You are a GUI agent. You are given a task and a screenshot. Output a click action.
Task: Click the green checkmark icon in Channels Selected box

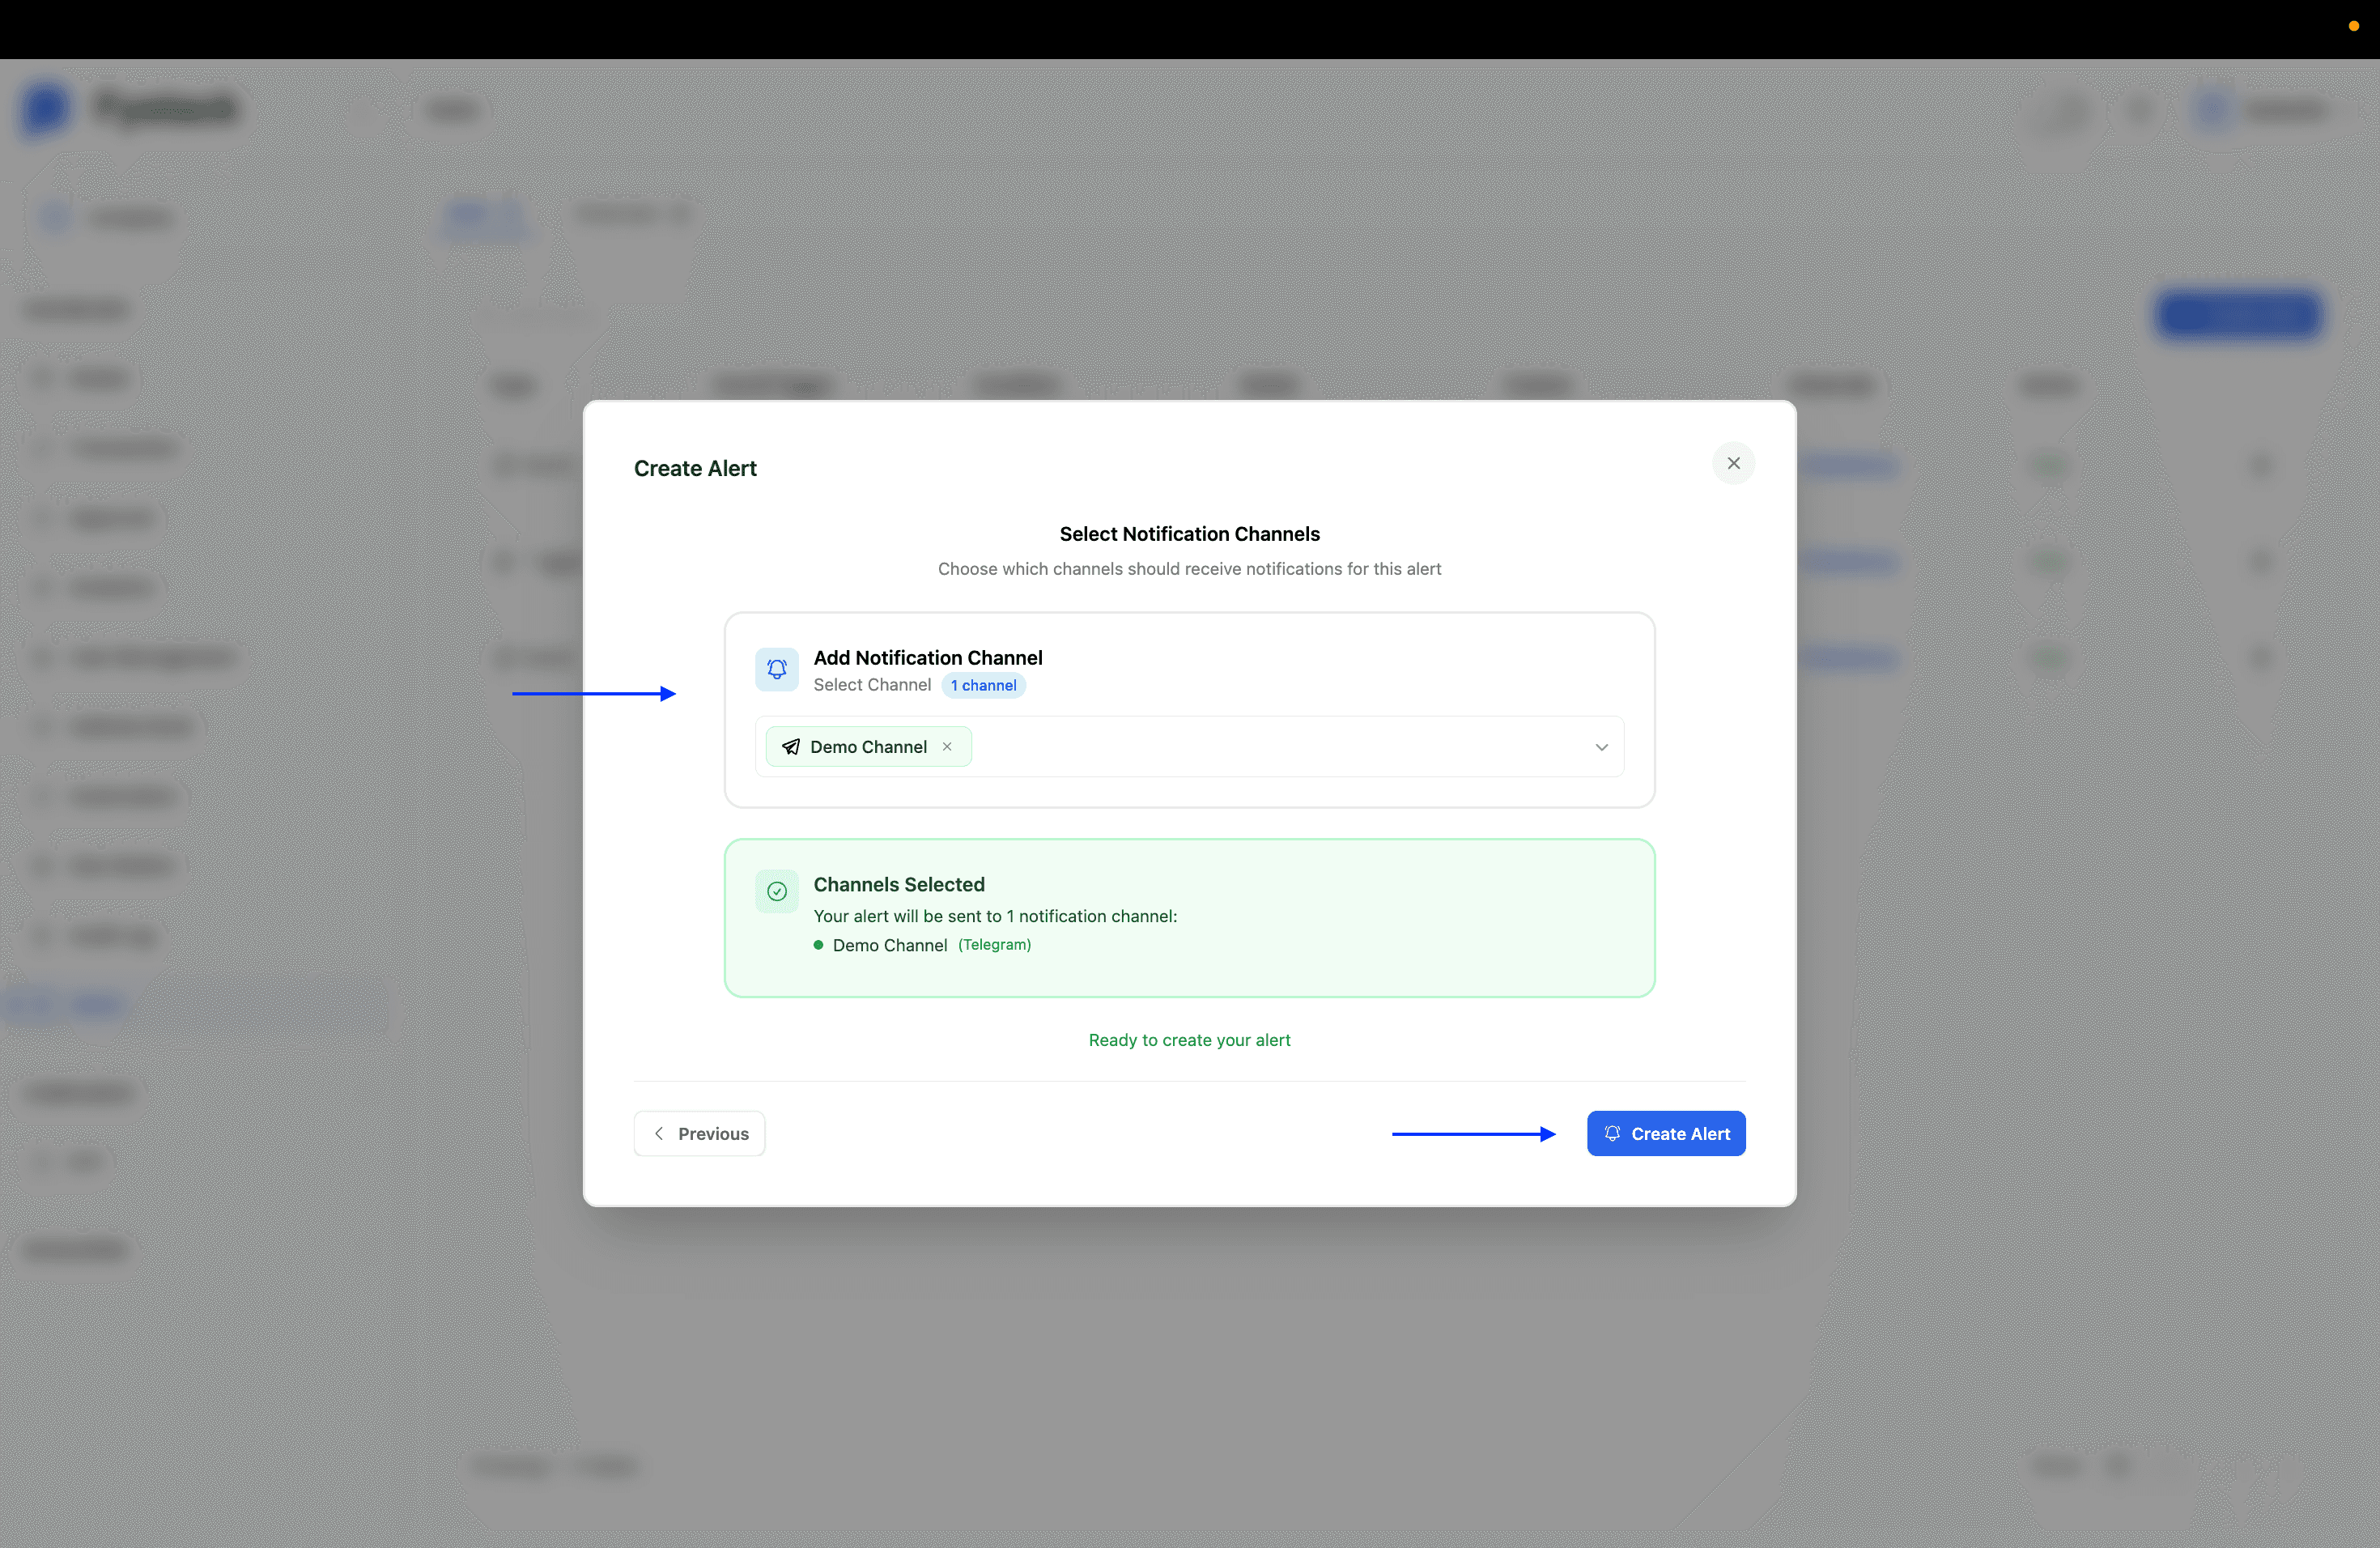pyautogui.click(x=776, y=891)
